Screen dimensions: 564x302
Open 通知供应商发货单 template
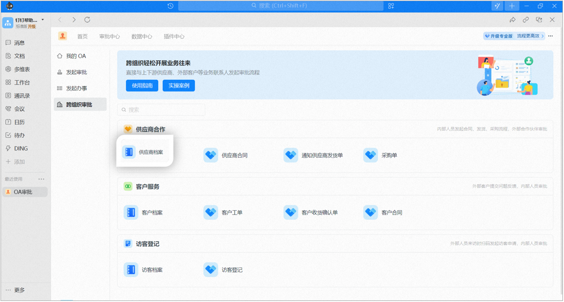tap(313, 155)
